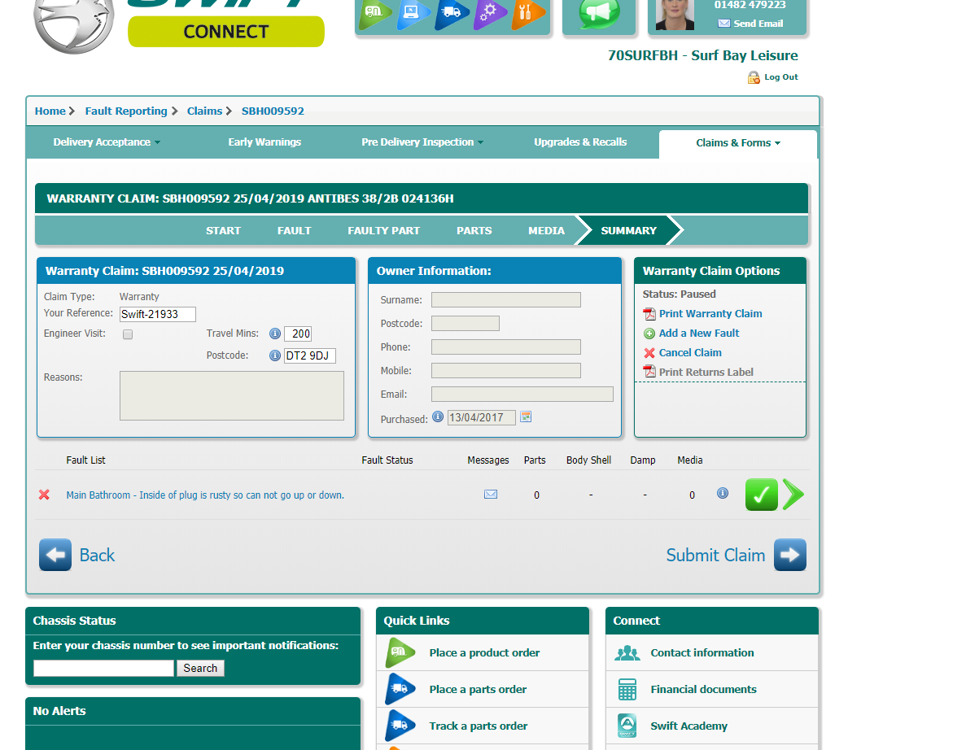Viewport: 966px width, 750px height.
Task: Go to the FAULT claim step
Action: (x=294, y=230)
